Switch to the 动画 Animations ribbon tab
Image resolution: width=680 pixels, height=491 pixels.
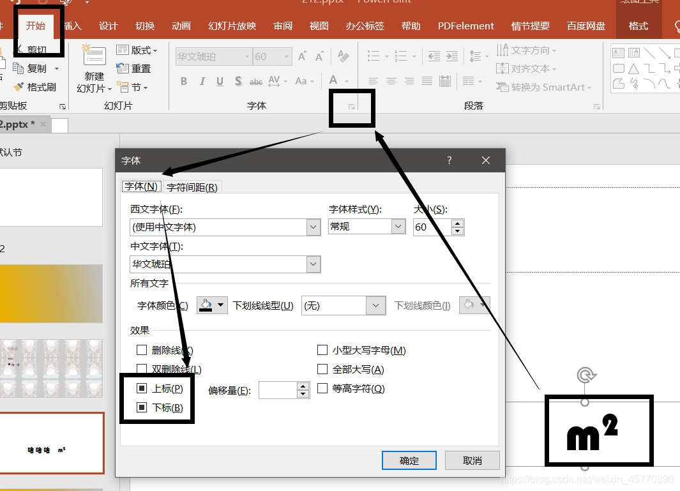tap(181, 26)
